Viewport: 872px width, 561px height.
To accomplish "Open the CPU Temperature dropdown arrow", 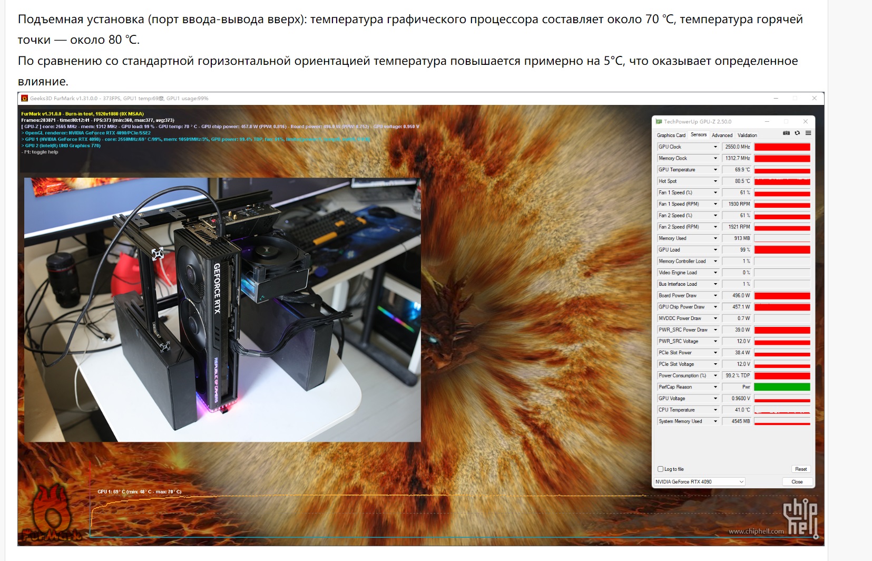I will click(x=716, y=410).
